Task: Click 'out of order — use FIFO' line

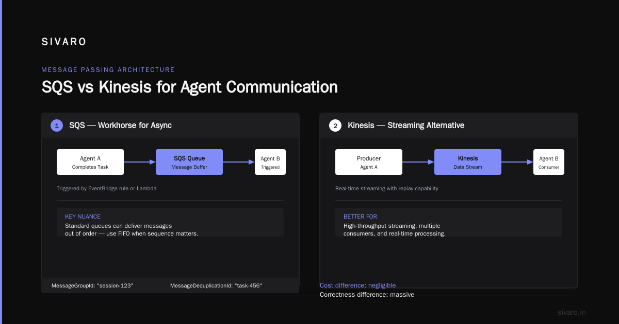Action: [x=132, y=233]
